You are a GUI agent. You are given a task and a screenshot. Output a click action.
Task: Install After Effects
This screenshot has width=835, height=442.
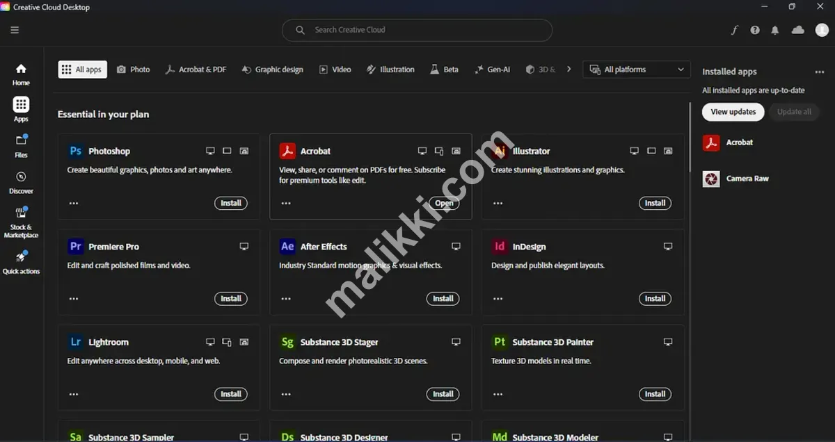pyautogui.click(x=443, y=299)
